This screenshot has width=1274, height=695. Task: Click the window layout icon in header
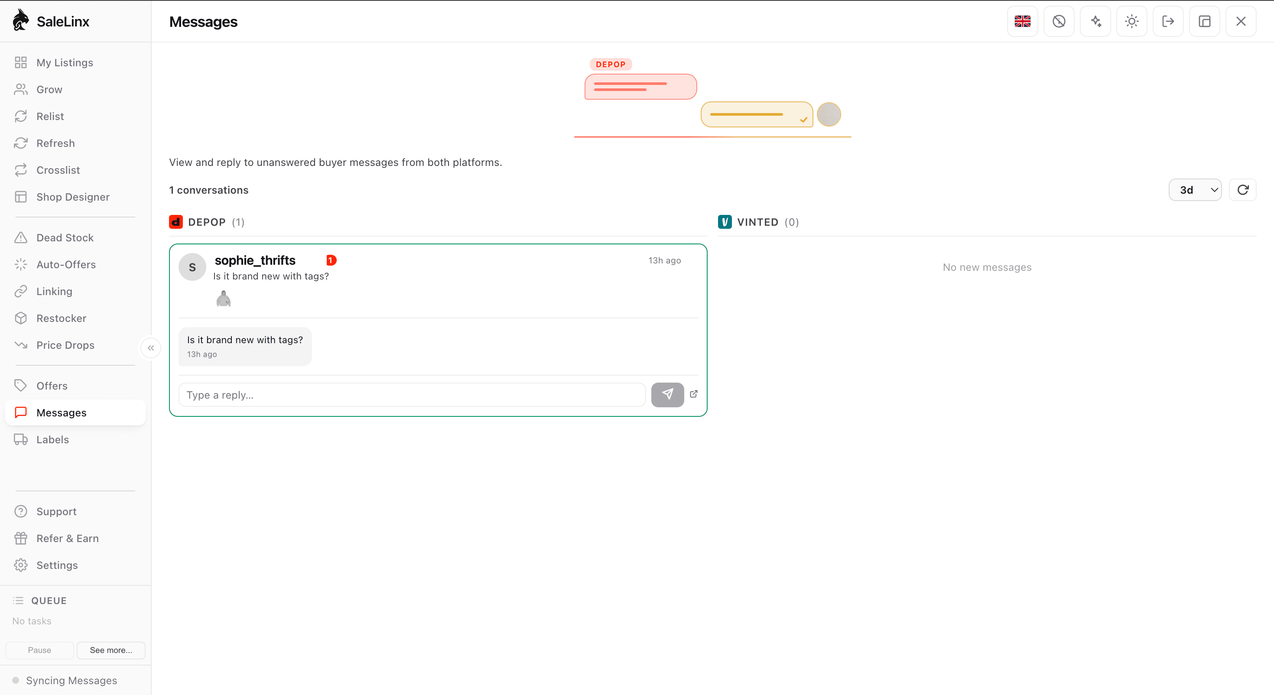pos(1204,21)
